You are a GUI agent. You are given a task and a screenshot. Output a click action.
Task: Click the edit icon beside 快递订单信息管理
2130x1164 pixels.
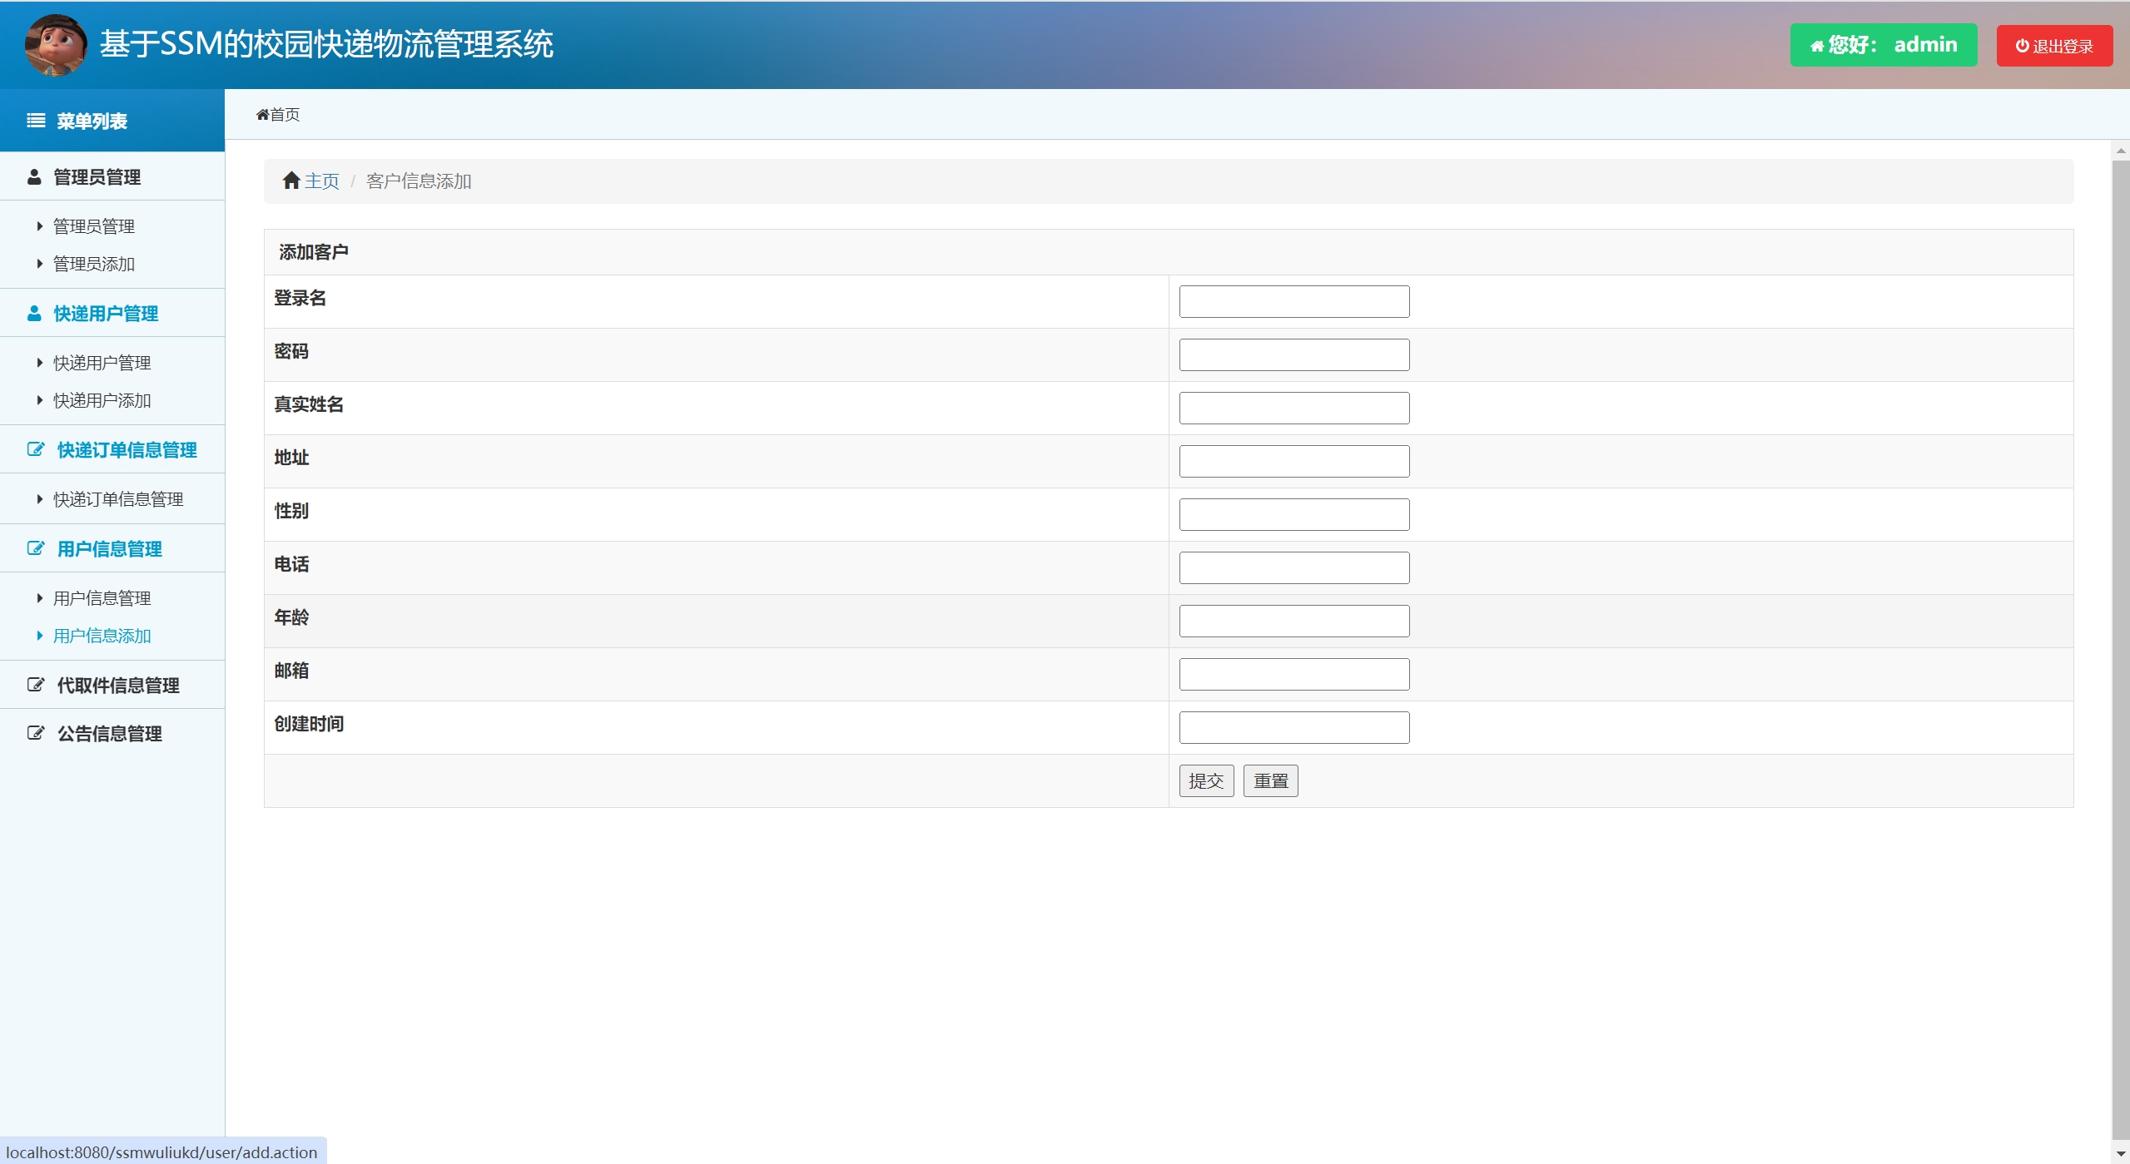coord(36,449)
